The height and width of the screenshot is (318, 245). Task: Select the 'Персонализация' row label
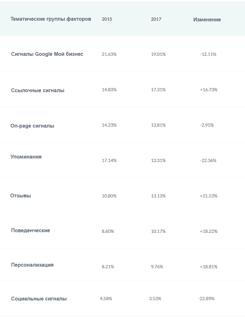coord(32,265)
